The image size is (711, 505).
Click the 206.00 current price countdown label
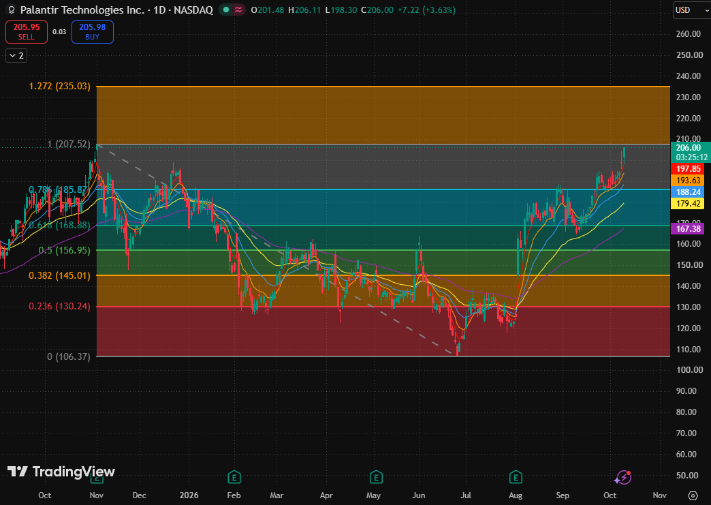pyautogui.click(x=689, y=153)
